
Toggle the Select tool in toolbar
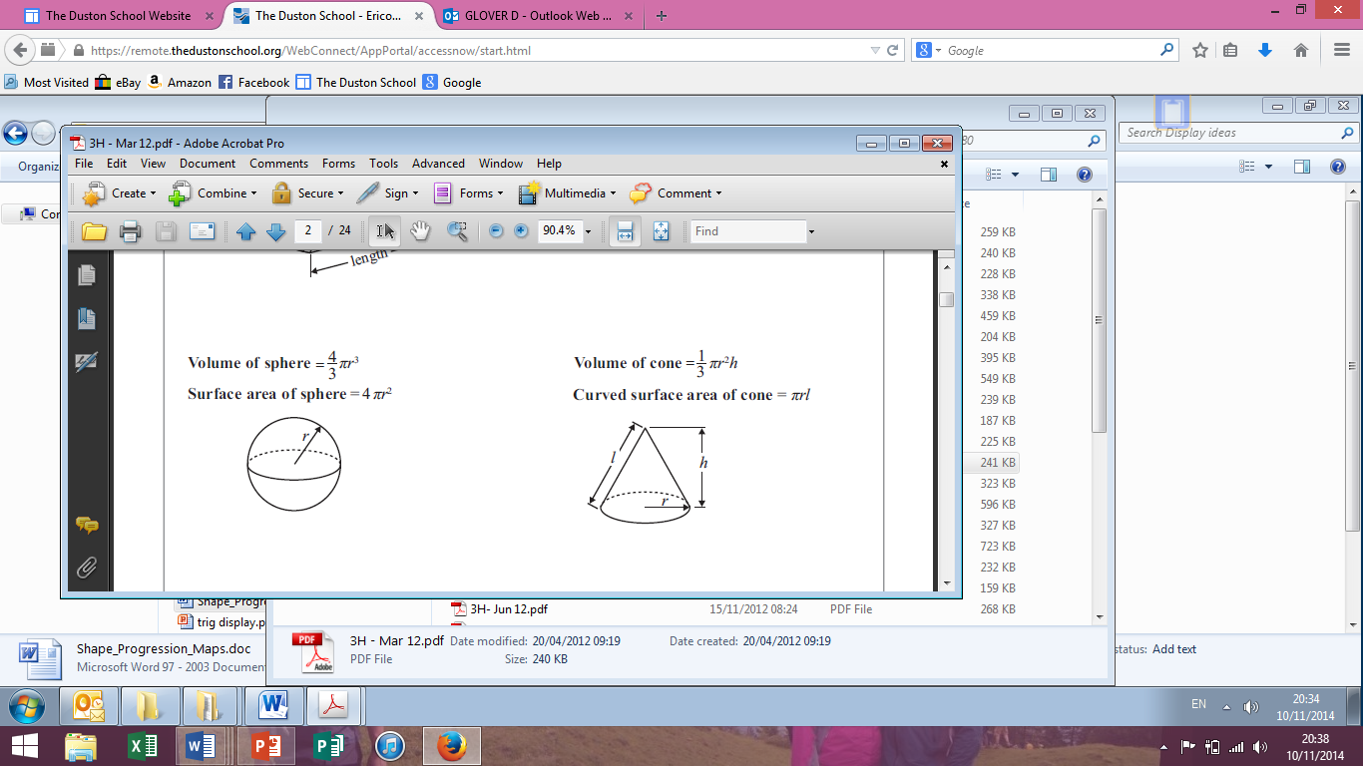[384, 231]
